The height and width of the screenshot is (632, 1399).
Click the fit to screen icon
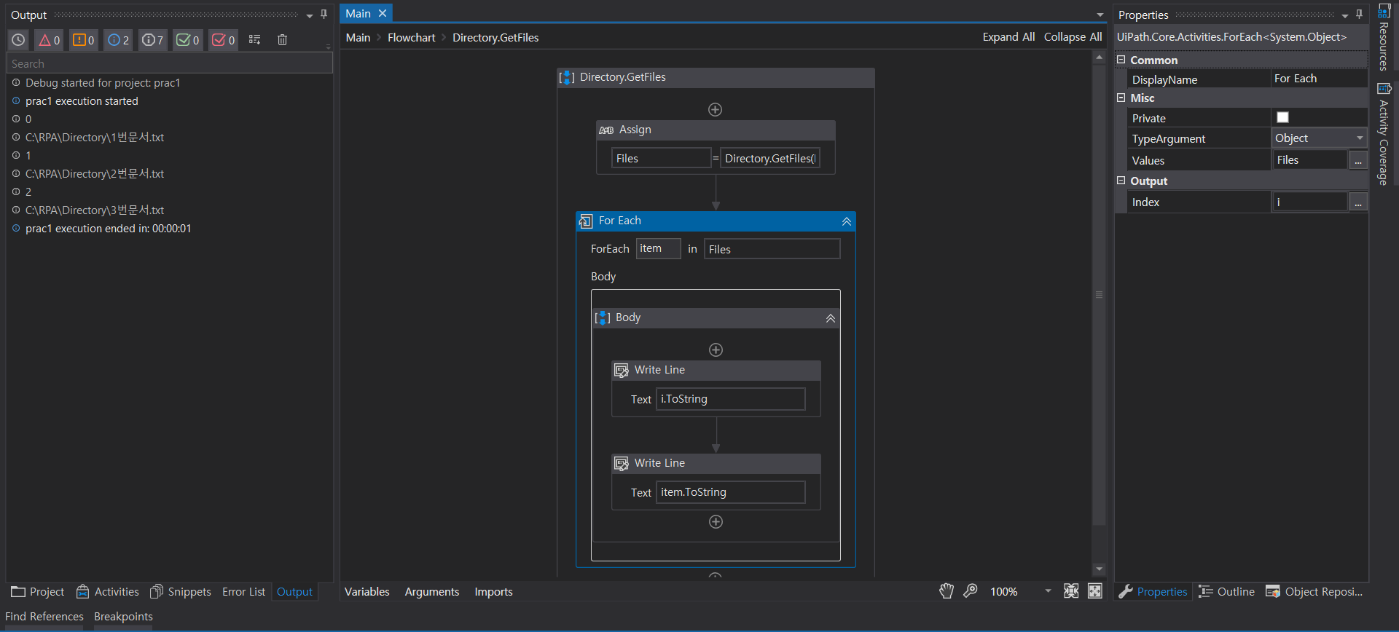[x=1071, y=591]
